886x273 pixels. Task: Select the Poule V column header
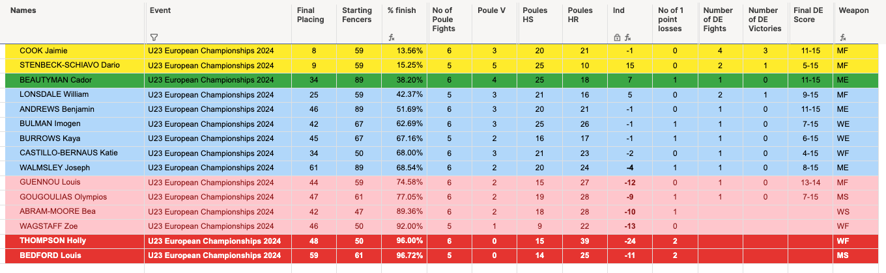[x=488, y=10]
